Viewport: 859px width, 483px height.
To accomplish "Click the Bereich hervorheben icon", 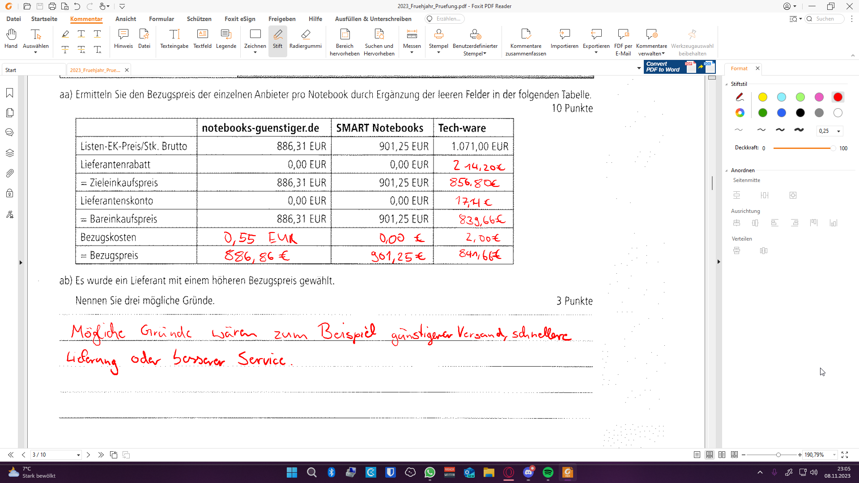I will pos(344,35).
